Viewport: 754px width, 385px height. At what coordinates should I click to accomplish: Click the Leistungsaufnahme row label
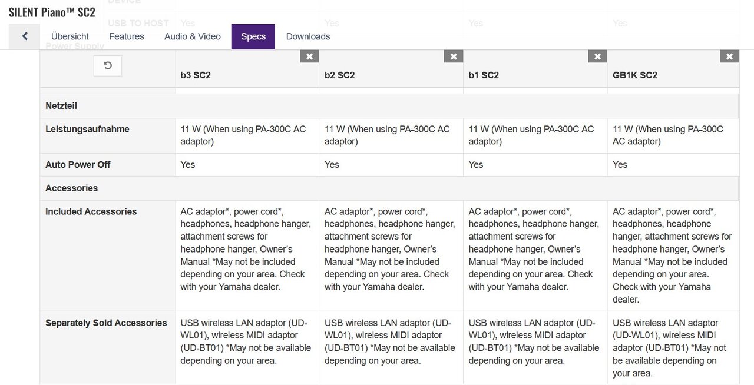[x=87, y=130]
